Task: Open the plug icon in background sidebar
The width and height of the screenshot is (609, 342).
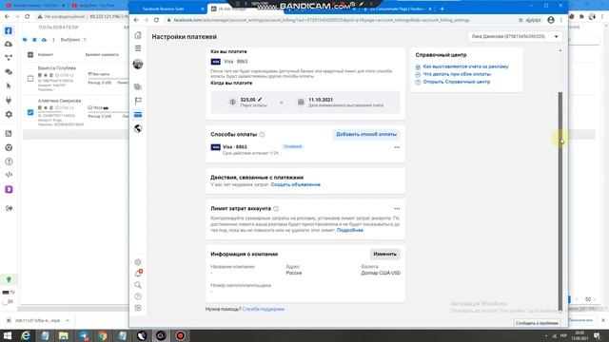Action: (9, 101)
